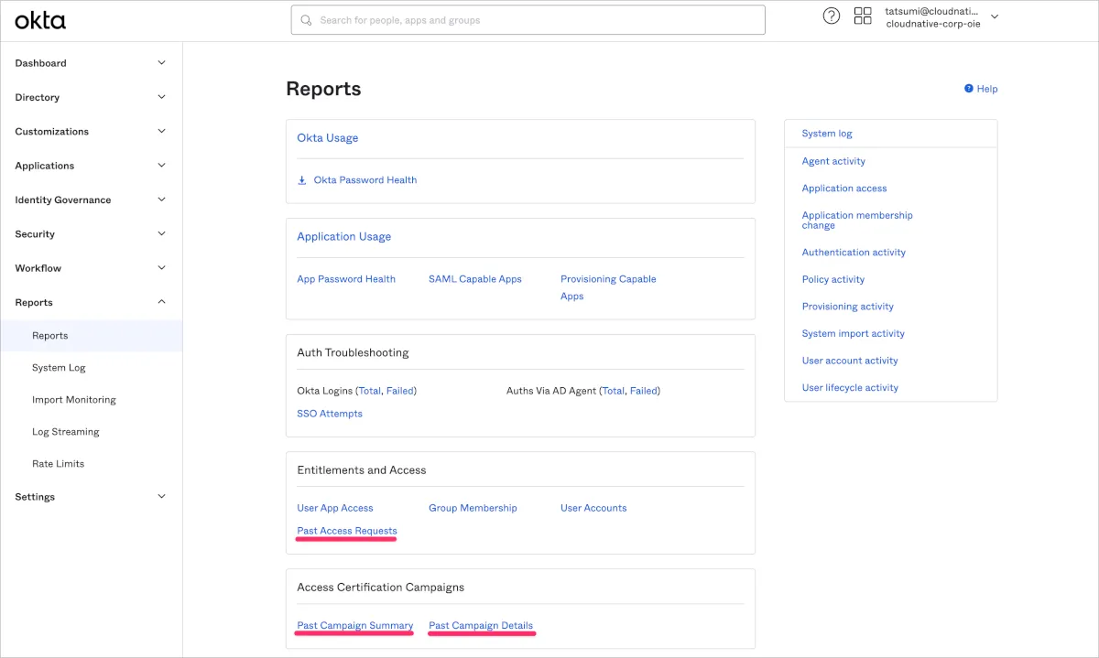The height and width of the screenshot is (658, 1099).
Task: Expand the Directory sidebar section
Action: 162,97
